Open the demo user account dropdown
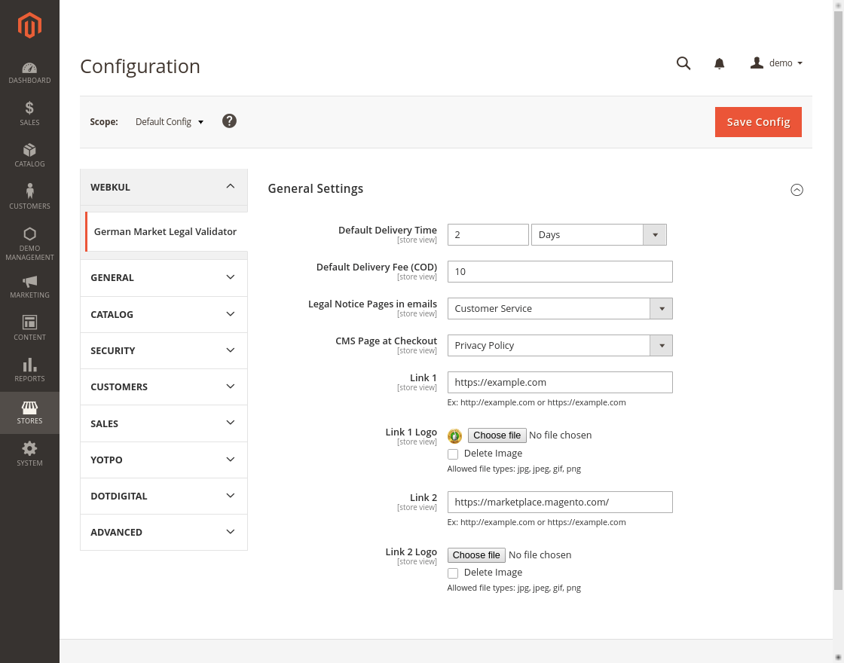This screenshot has width=844, height=663. click(776, 63)
